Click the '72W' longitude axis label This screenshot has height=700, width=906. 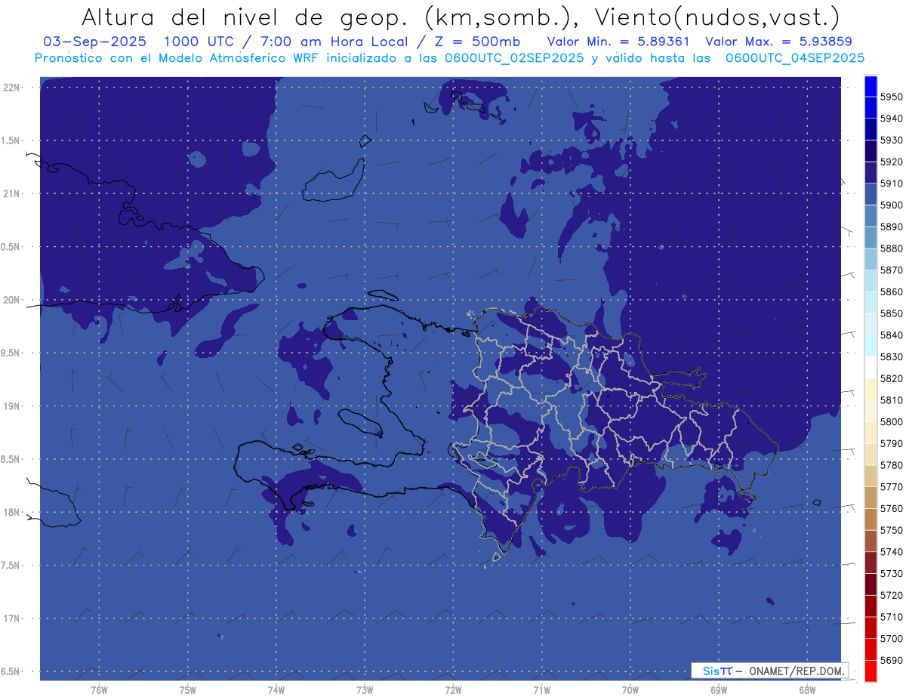[x=453, y=689]
